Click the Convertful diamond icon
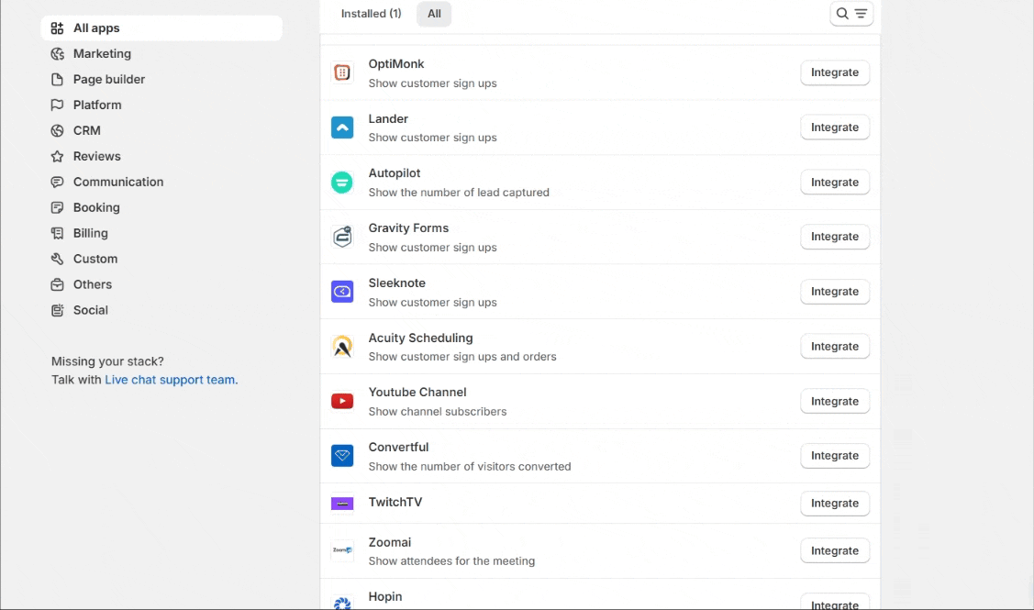 click(342, 456)
